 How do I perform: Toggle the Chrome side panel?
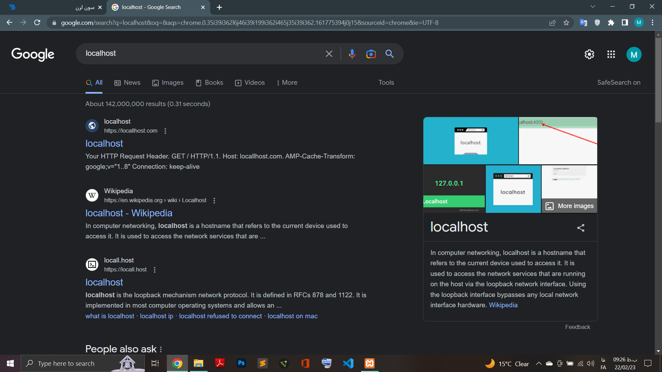[x=625, y=22]
